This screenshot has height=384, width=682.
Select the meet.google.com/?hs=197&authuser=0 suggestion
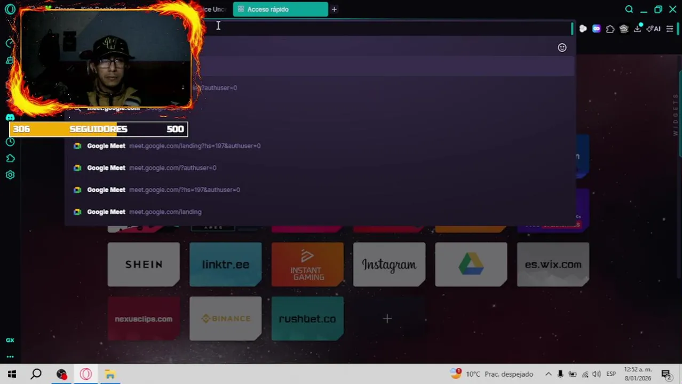point(320,189)
